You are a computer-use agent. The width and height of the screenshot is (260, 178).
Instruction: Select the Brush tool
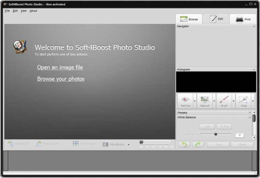pos(224,101)
